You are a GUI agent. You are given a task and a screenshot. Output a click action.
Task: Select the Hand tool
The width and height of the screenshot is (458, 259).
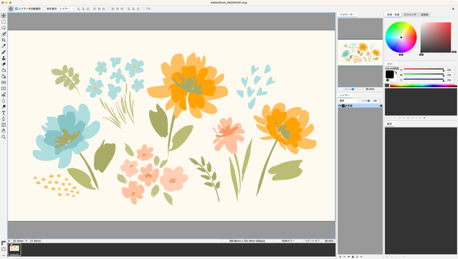(3, 131)
